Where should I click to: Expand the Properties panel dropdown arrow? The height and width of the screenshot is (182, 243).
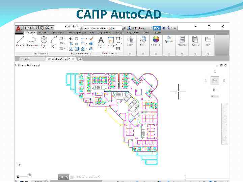point(156,54)
